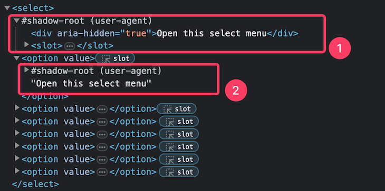The width and height of the screenshot is (385, 191).
Task: Select the "Open this select menu" quoted text node
Action: click(91, 84)
